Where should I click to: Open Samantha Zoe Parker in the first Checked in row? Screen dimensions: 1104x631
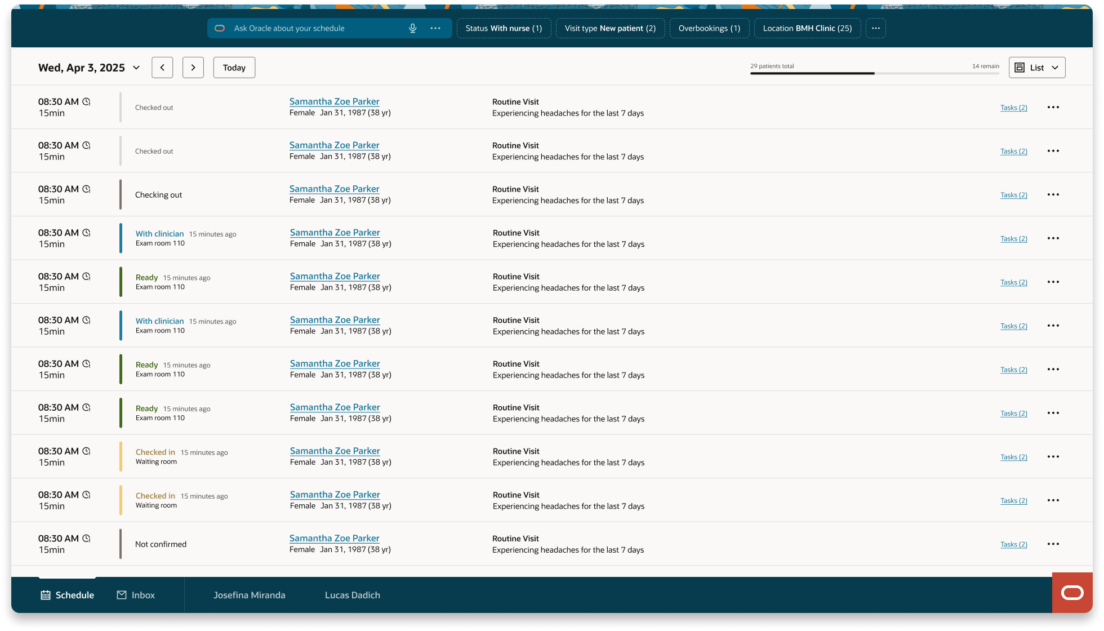pos(335,451)
